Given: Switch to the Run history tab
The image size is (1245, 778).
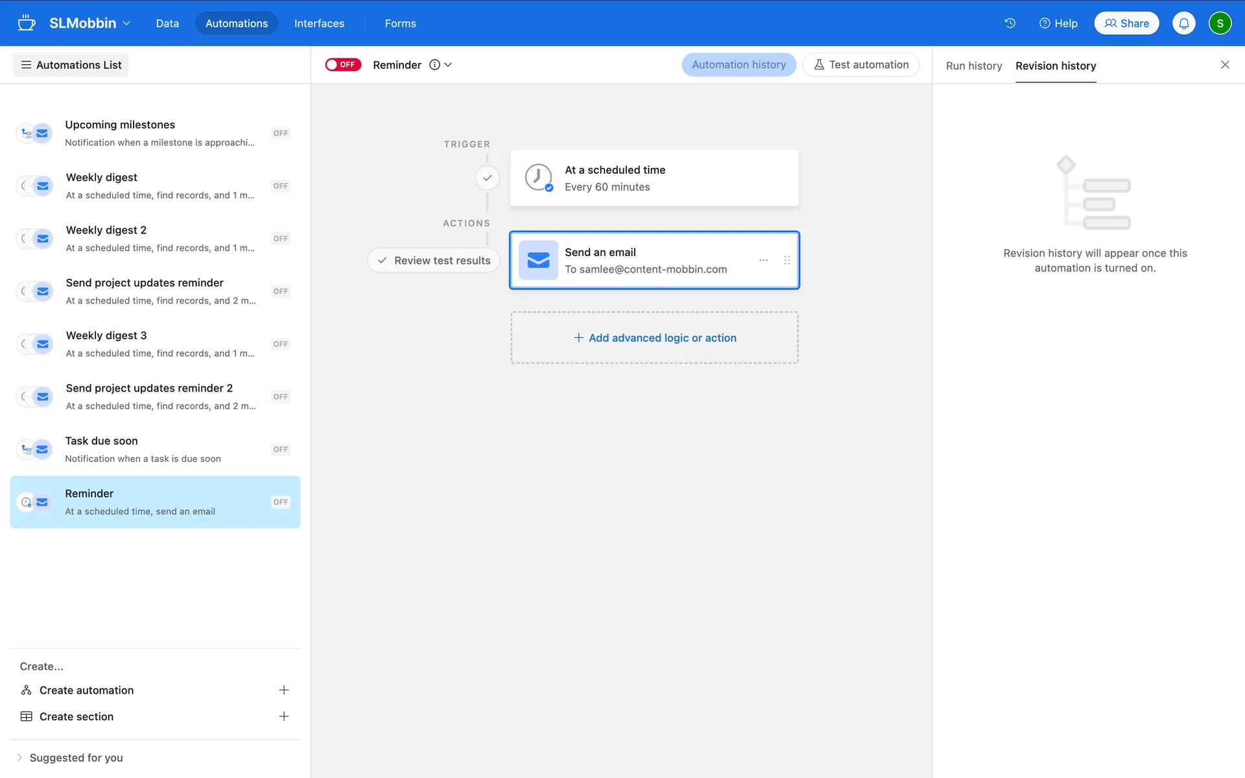Looking at the screenshot, I should click(x=973, y=66).
